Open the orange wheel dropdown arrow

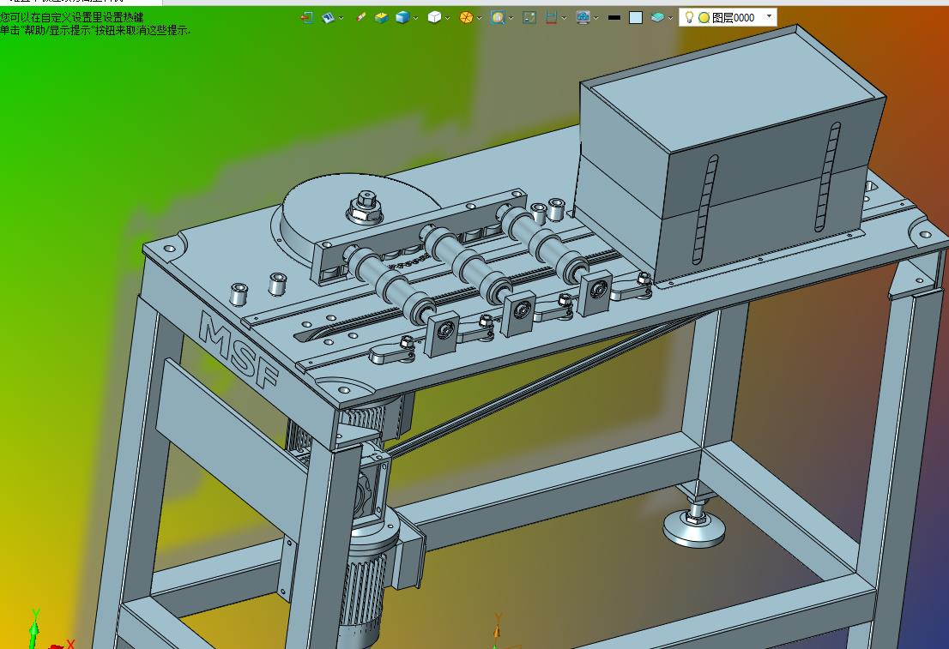click(x=480, y=18)
